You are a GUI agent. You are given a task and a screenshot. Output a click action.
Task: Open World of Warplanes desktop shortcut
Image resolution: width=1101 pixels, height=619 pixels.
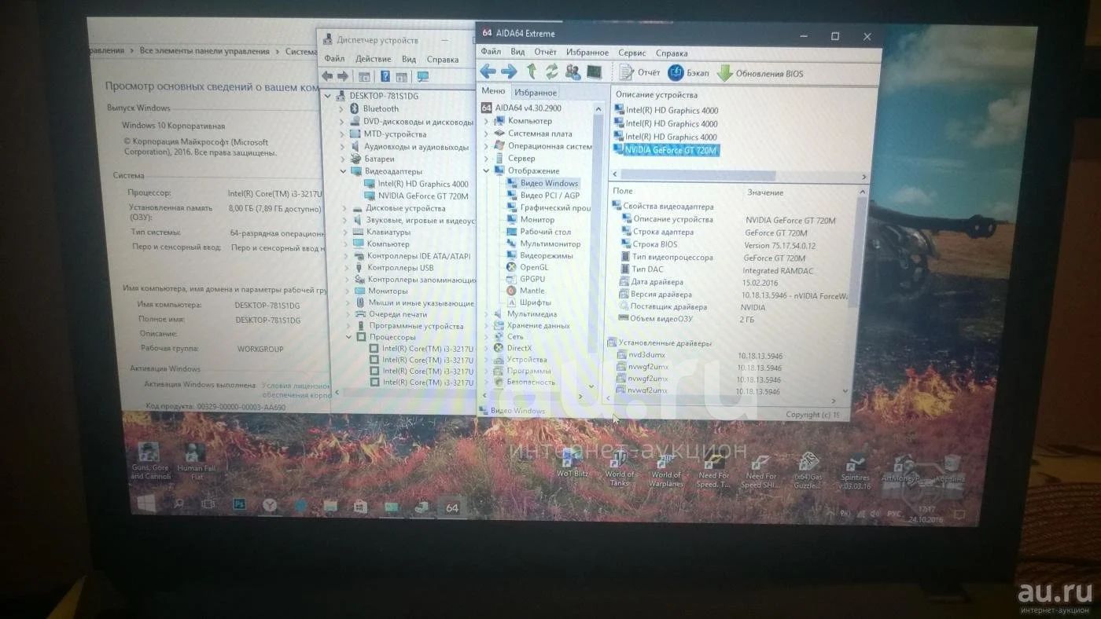click(666, 470)
